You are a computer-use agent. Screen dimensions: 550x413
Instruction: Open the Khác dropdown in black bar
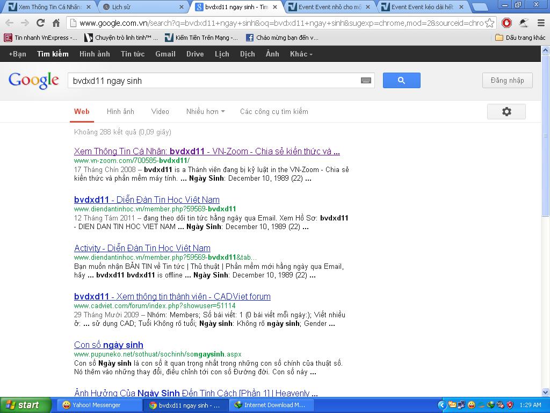301,54
